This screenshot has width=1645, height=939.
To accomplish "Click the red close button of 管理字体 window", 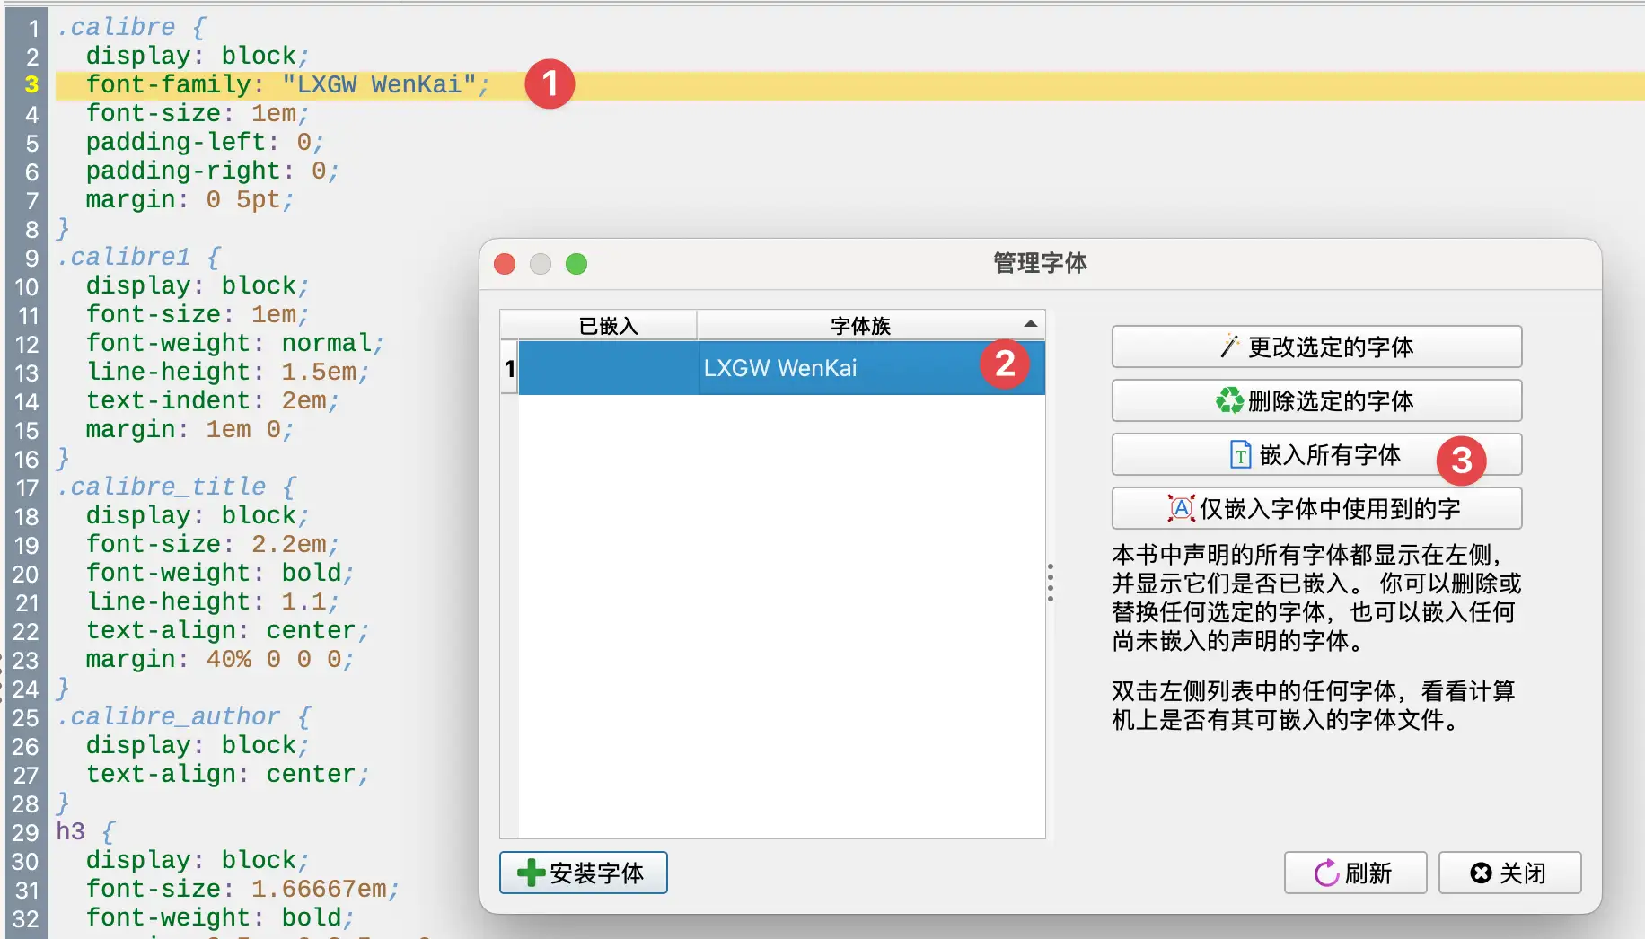I will coord(505,264).
